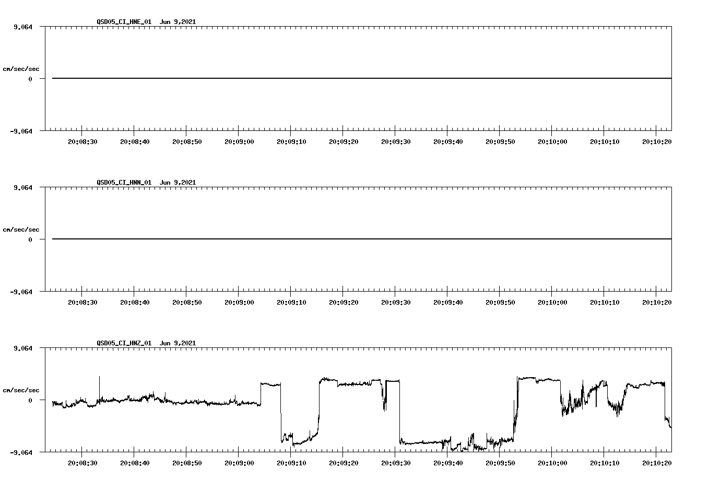Click the 20:09:00 time label under HNN plot

pyautogui.click(x=239, y=303)
